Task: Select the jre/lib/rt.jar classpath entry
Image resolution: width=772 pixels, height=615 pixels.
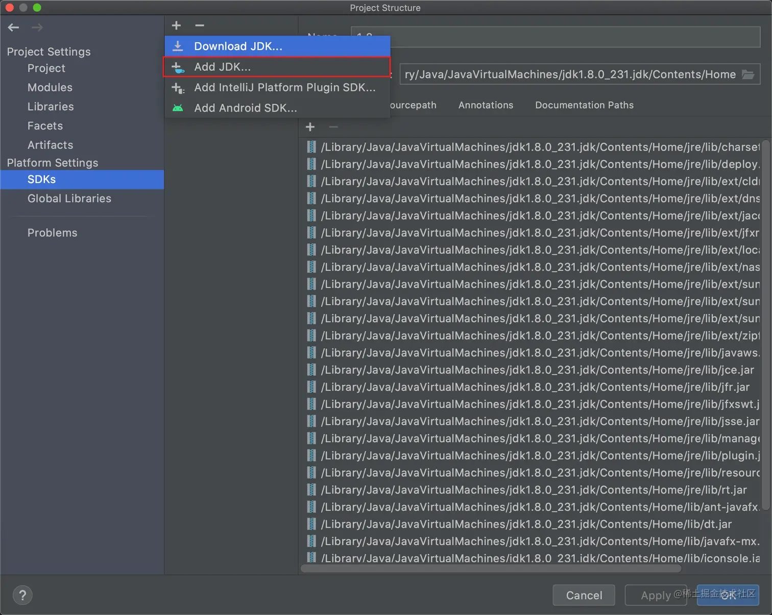Action: click(531, 490)
